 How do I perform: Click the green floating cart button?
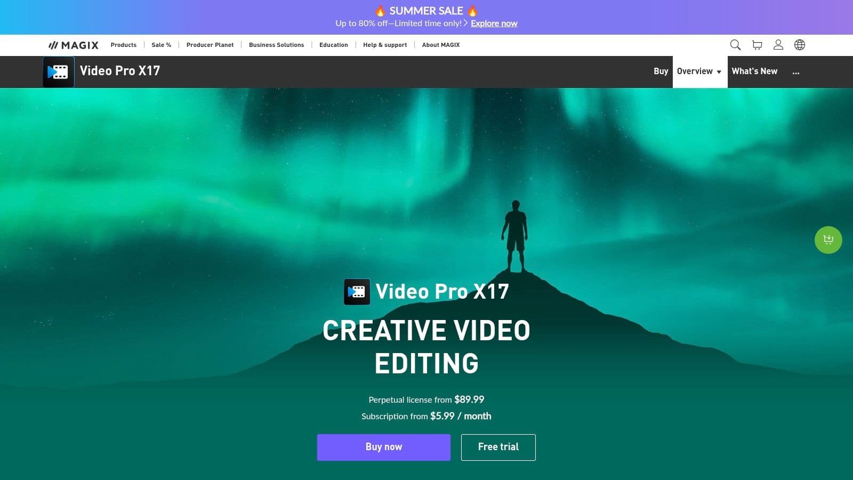tap(828, 240)
